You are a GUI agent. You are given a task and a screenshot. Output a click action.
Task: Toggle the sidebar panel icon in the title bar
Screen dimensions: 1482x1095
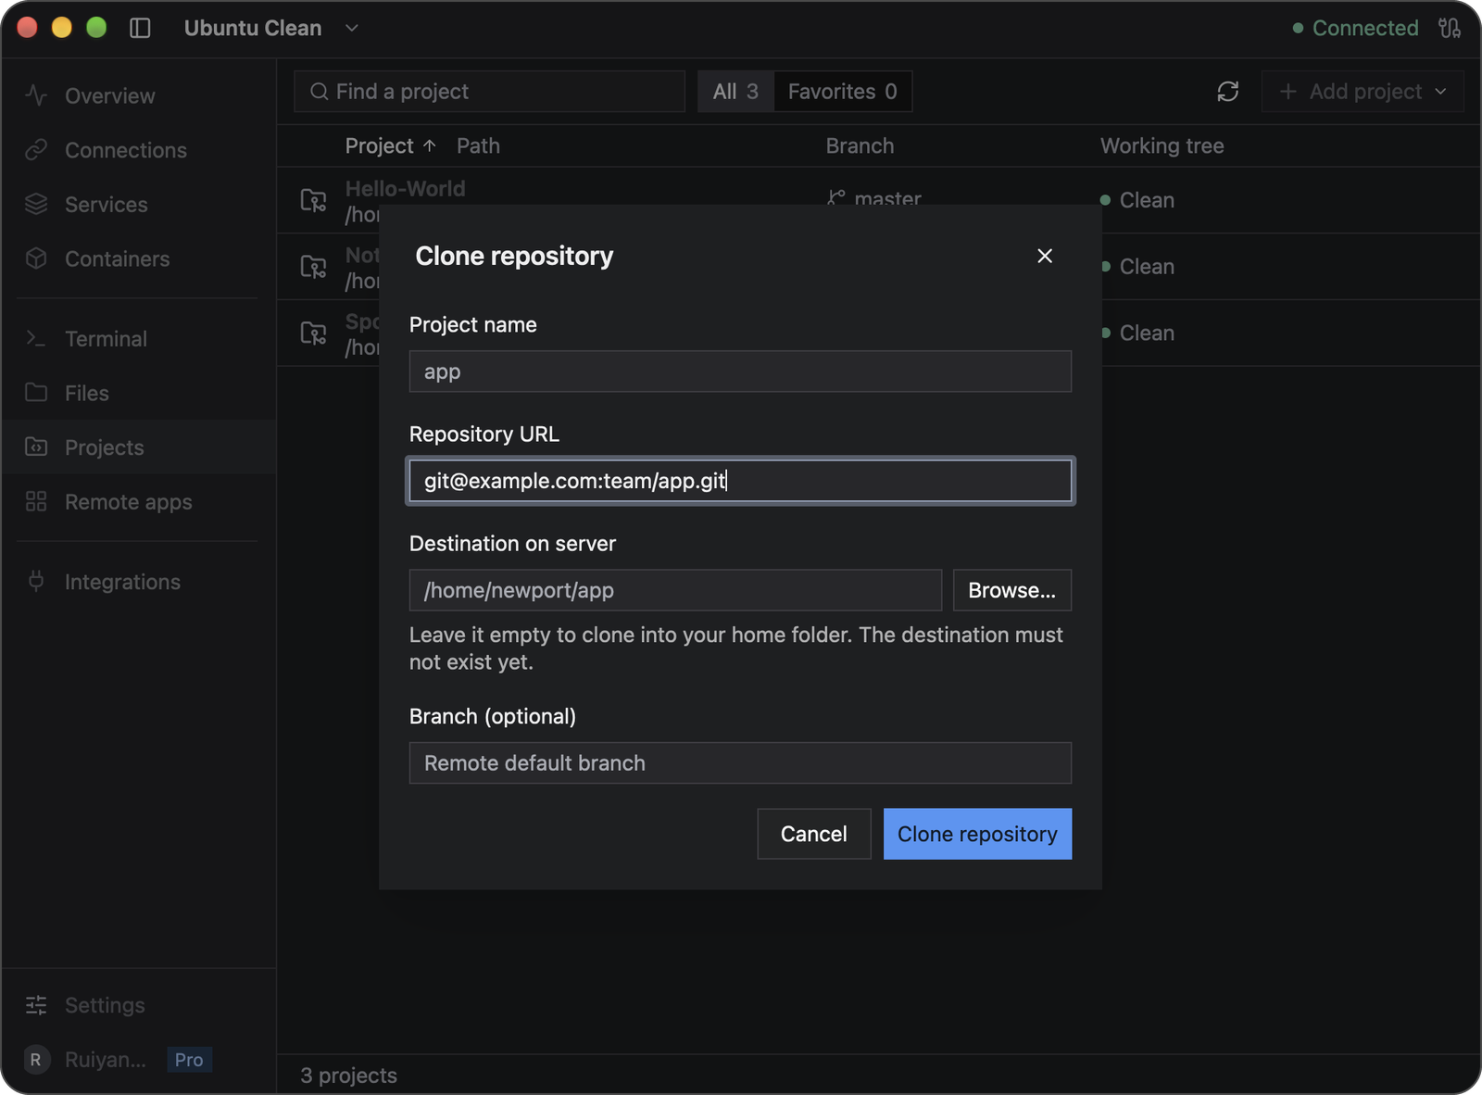click(140, 28)
